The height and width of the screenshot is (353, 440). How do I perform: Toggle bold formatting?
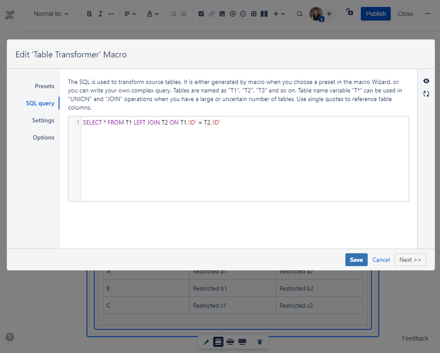pos(89,14)
